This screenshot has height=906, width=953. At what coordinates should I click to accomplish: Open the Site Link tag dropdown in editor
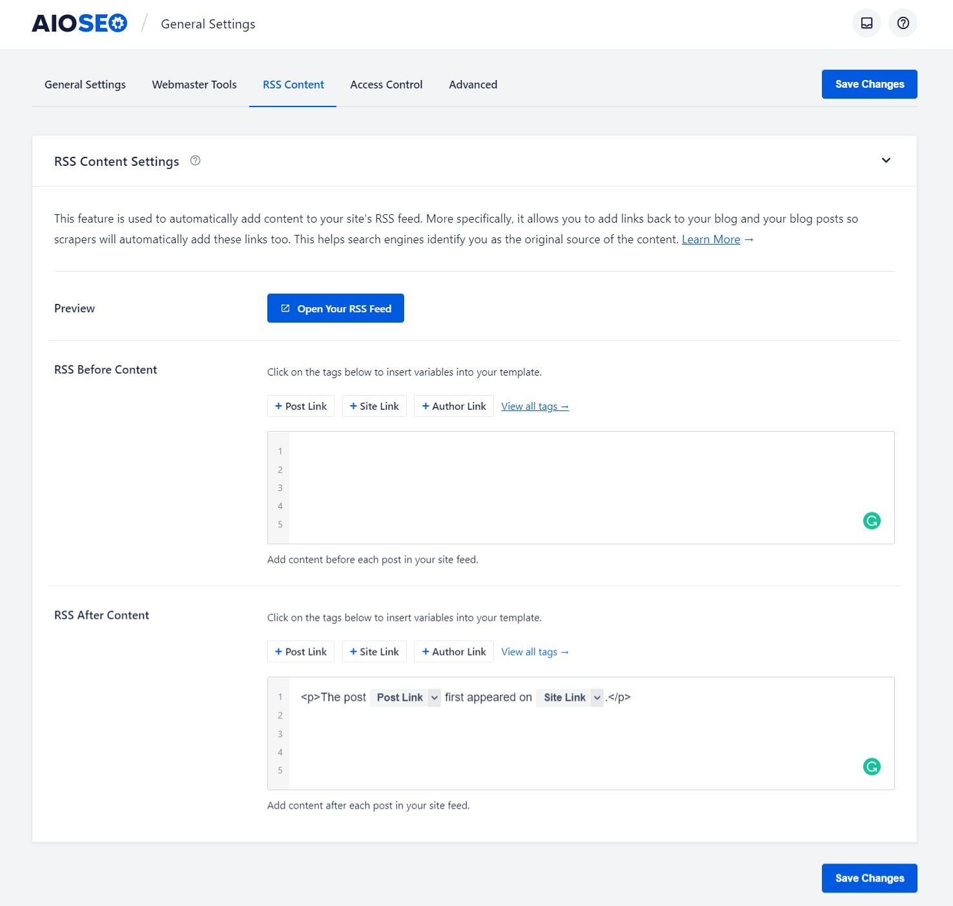[597, 698]
